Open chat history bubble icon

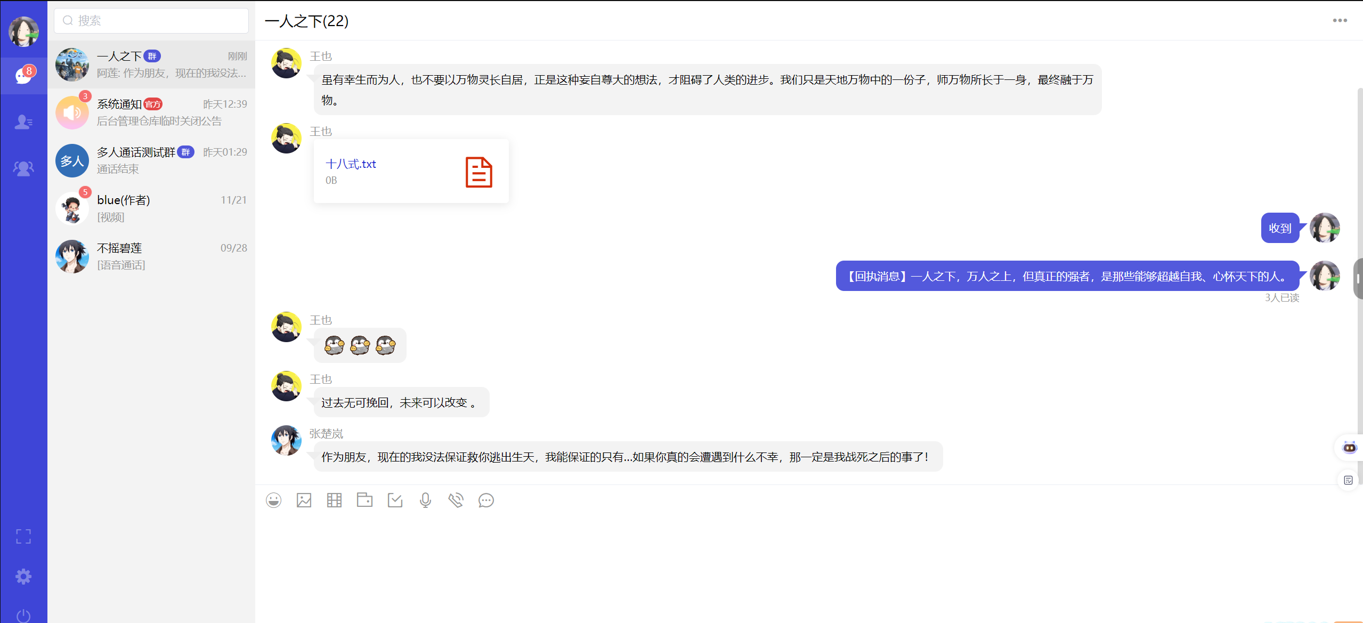486,500
